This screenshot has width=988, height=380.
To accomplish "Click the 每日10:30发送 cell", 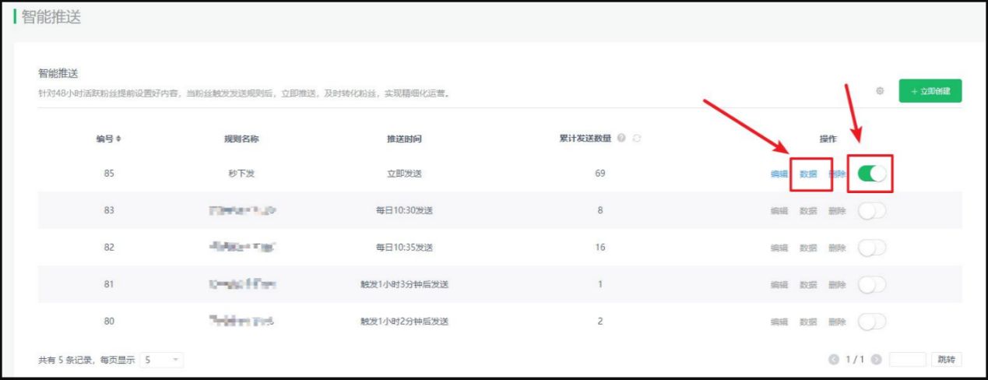I will pyautogui.click(x=404, y=210).
